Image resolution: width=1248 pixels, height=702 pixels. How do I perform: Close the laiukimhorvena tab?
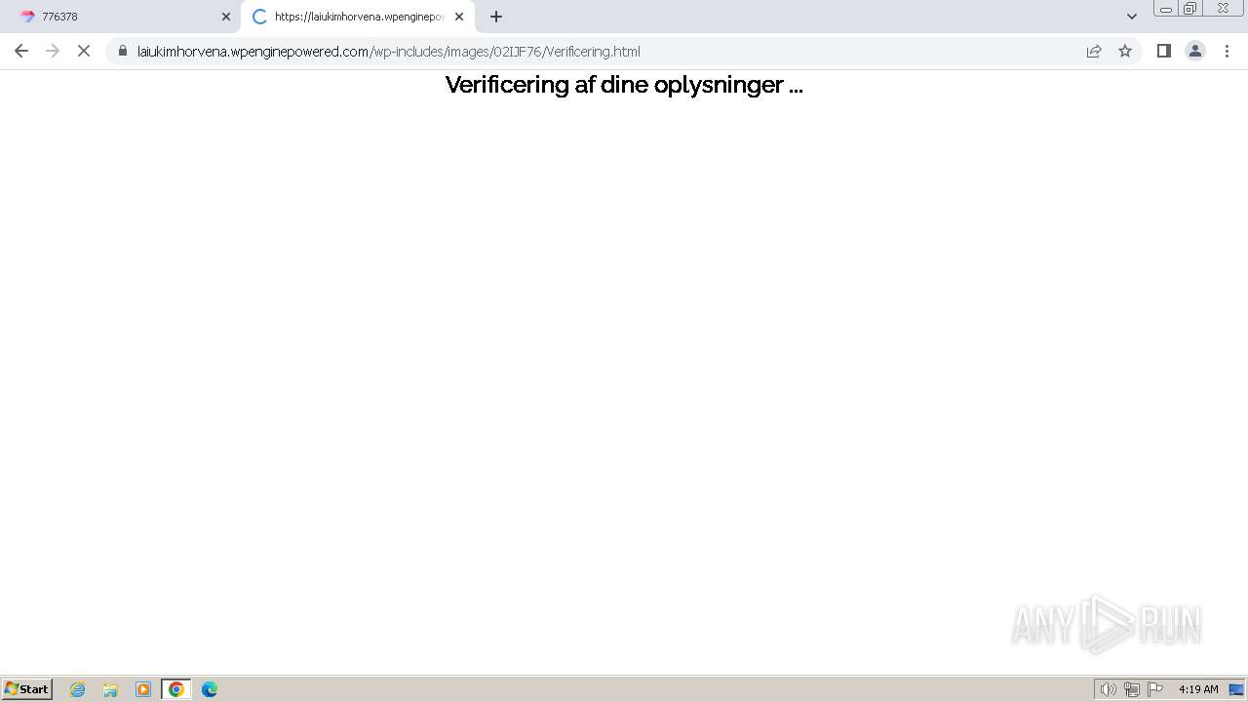[x=459, y=17]
